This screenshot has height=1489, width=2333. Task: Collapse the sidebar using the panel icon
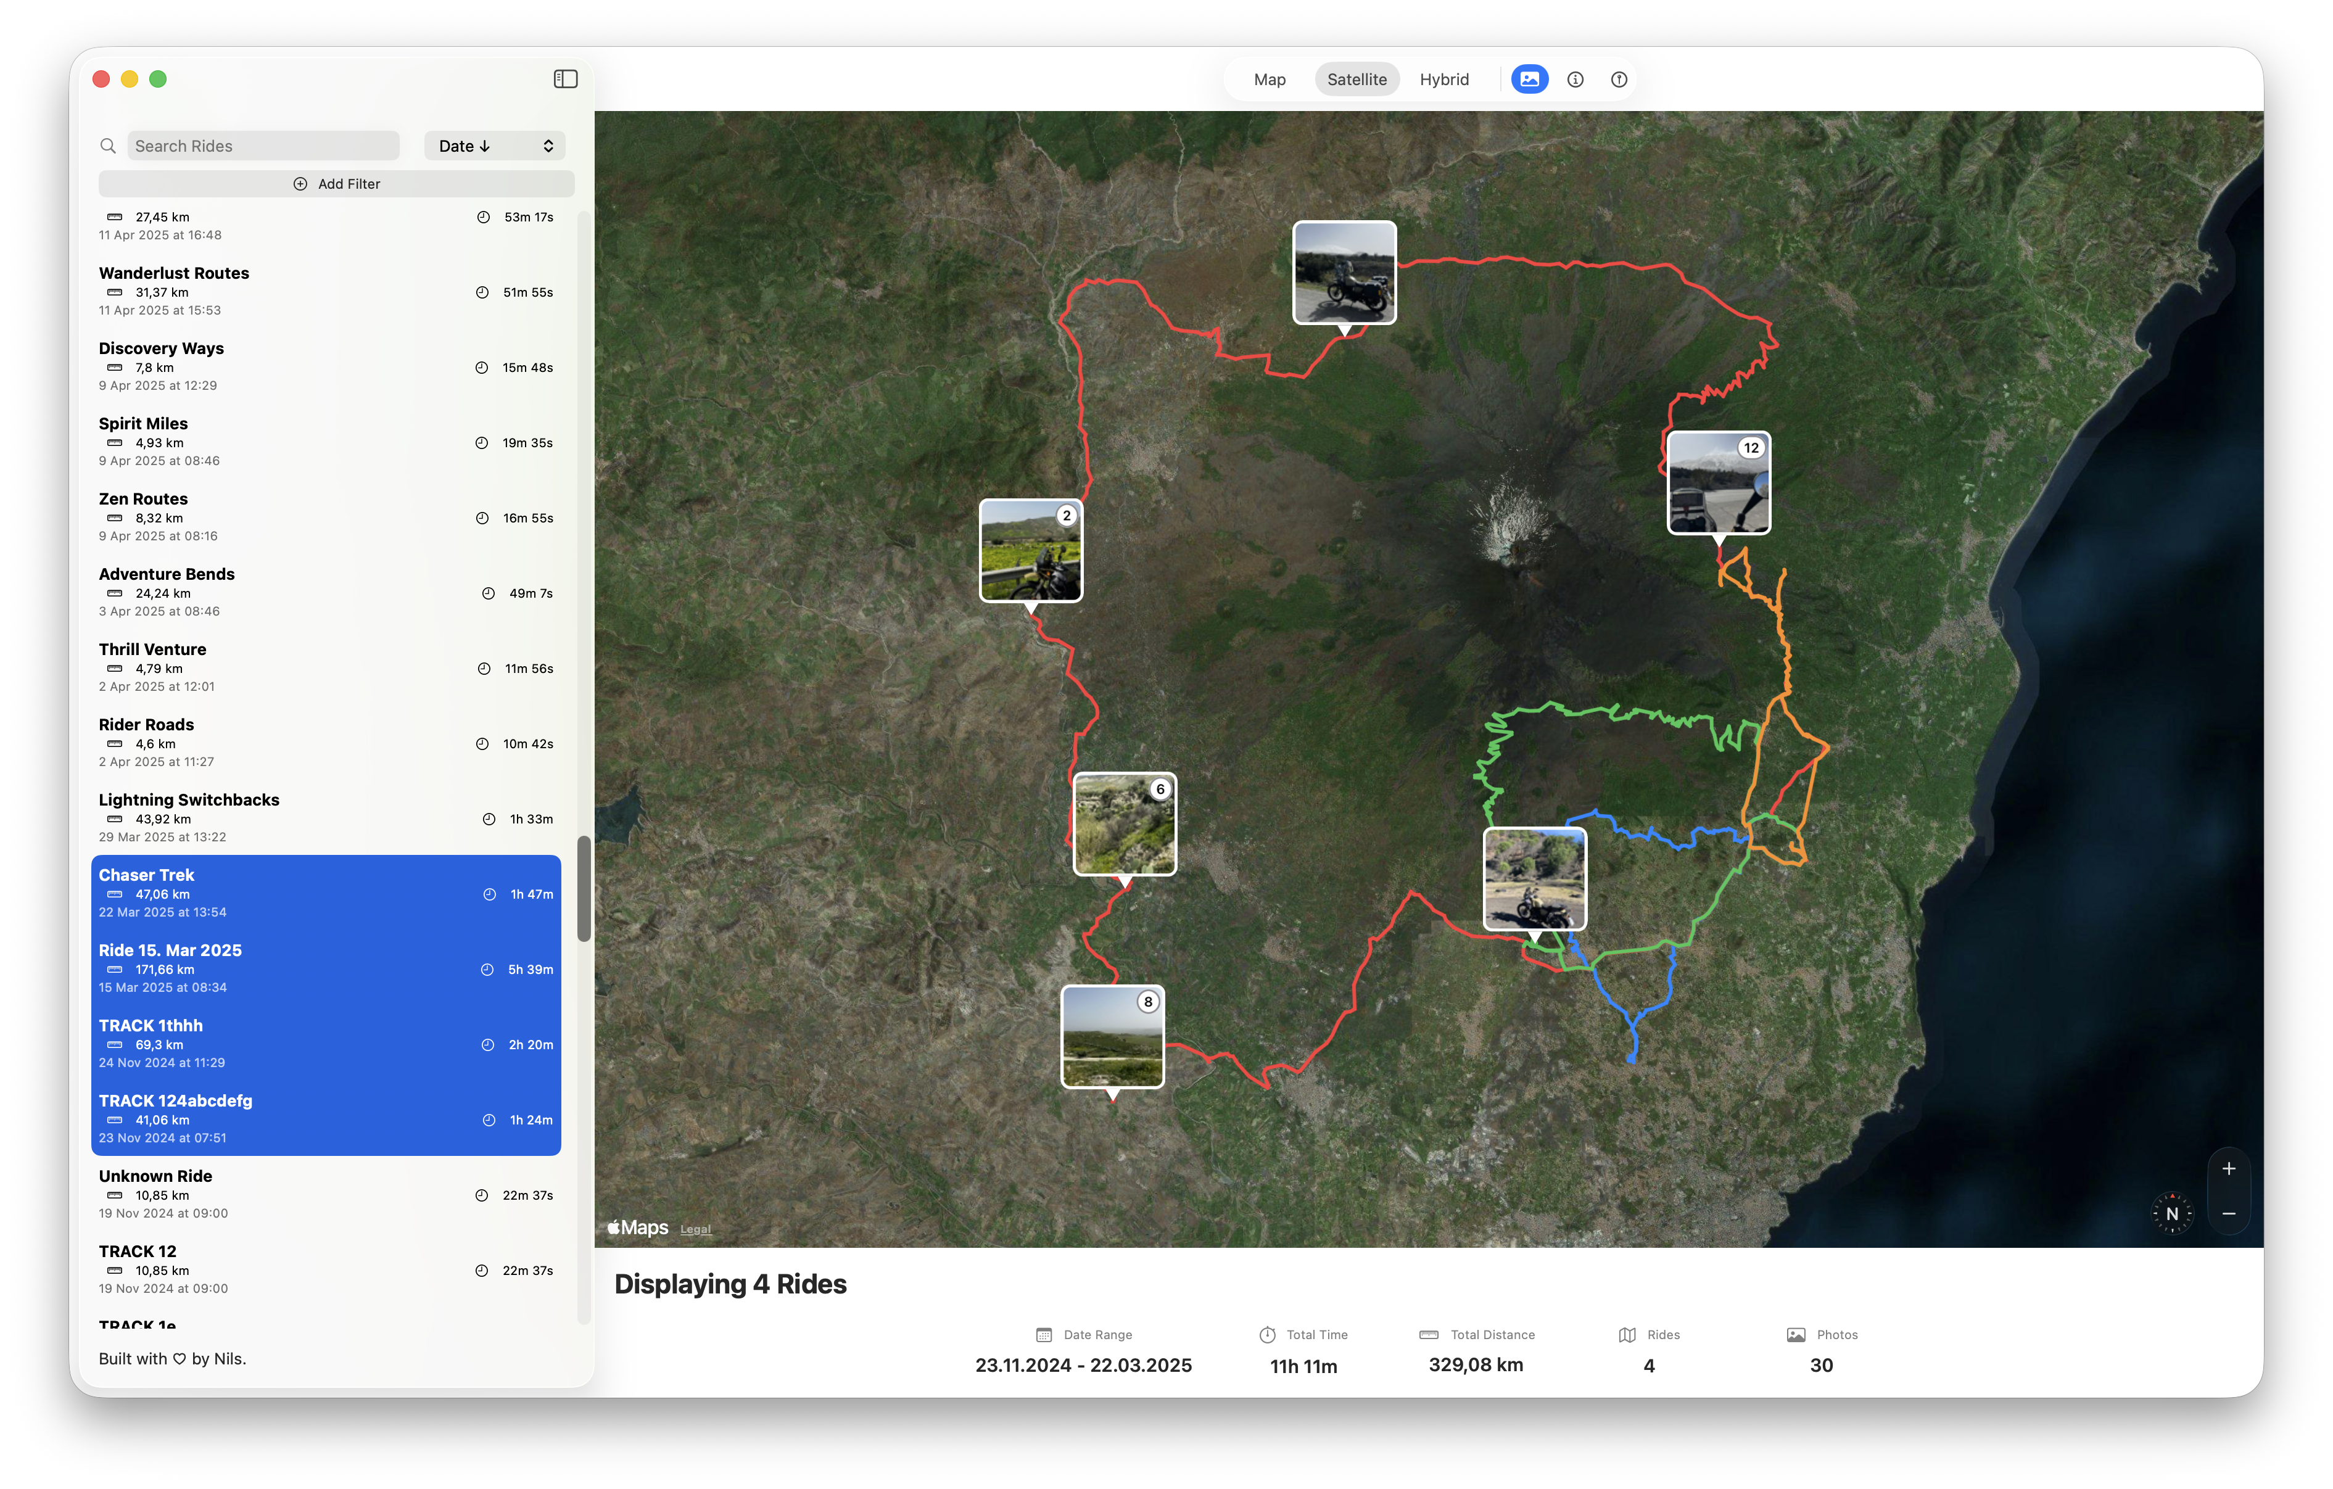coord(565,78)
